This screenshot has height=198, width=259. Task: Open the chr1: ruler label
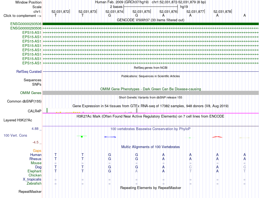tap(37, 11)
